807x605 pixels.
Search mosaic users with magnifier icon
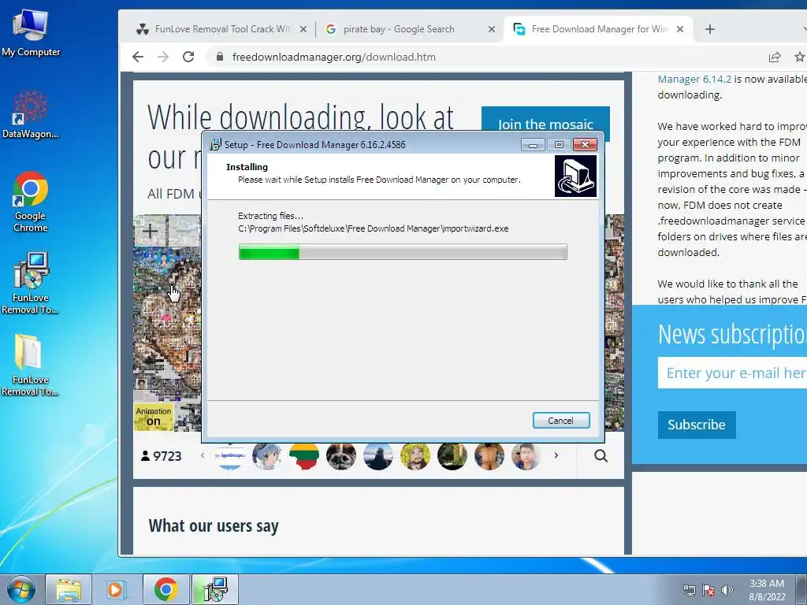(601, 456)
